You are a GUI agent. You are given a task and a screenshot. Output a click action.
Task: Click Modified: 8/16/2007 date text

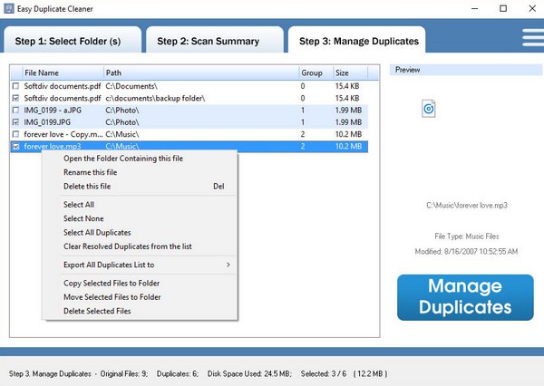[466, 251]
